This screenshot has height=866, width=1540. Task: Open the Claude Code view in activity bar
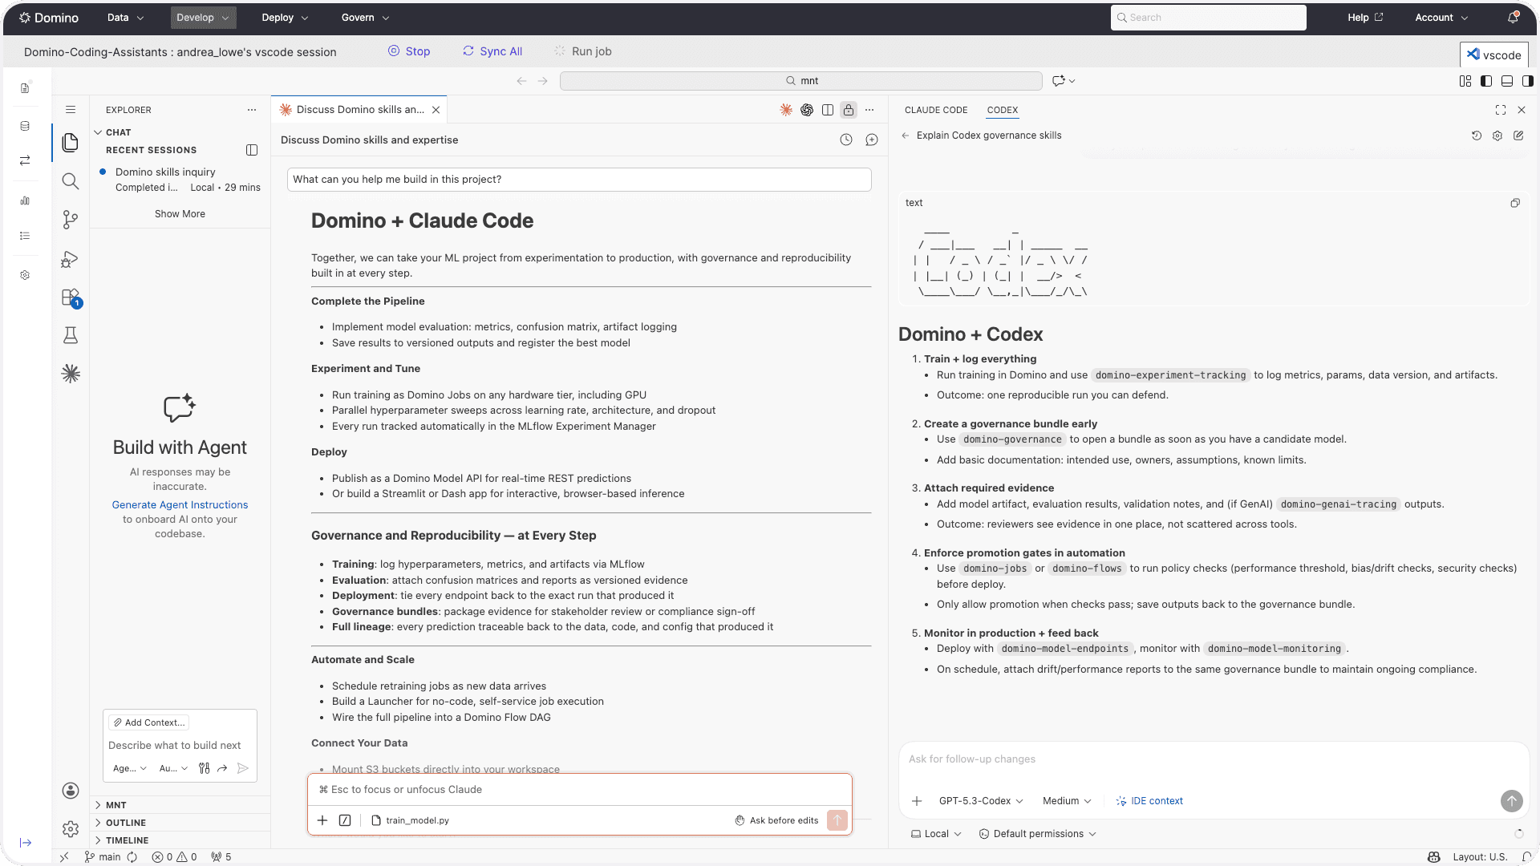pyautogui.click(x=71, y=374)
